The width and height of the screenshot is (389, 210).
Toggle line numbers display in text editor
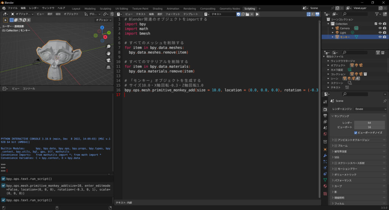(x=309, y=14)
